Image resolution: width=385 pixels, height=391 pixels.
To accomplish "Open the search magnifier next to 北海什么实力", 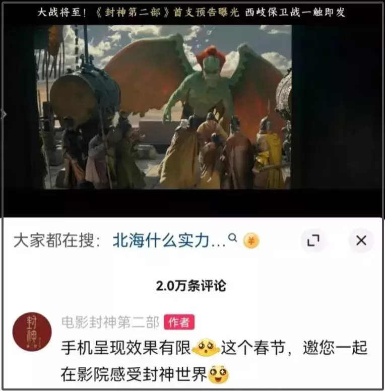I will click(233, 238).
